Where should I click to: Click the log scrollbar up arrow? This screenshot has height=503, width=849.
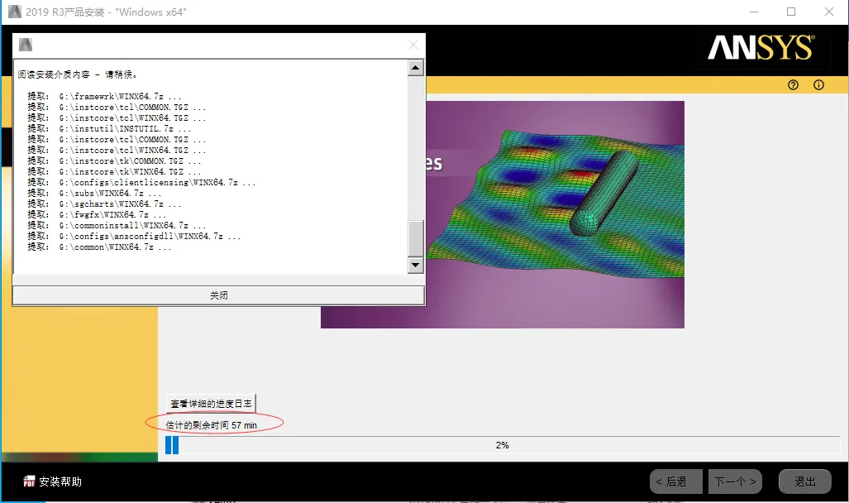coord(415,68)
